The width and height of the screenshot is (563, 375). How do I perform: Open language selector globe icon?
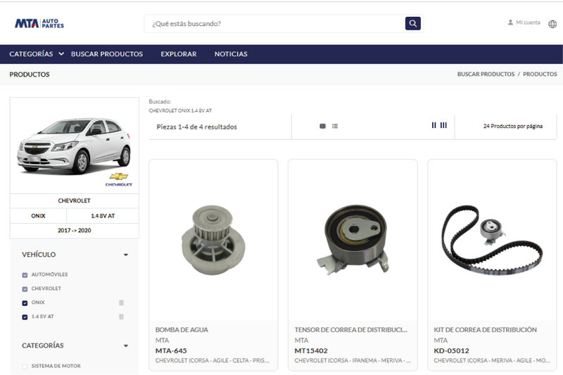552,23
